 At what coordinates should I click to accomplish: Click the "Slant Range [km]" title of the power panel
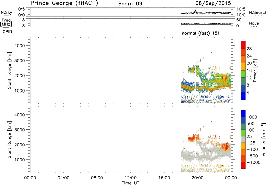9,70
